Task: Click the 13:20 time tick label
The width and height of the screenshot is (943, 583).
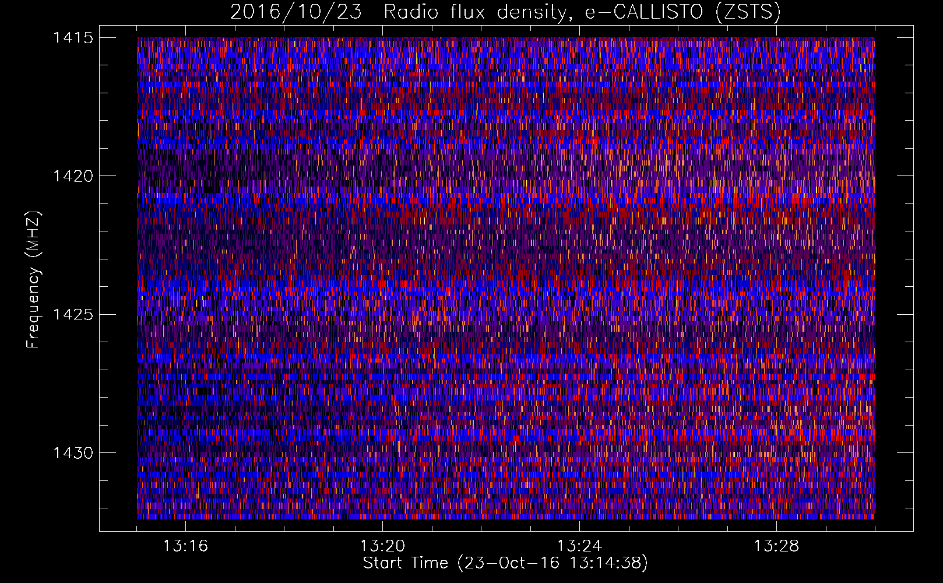Action: 382,546
